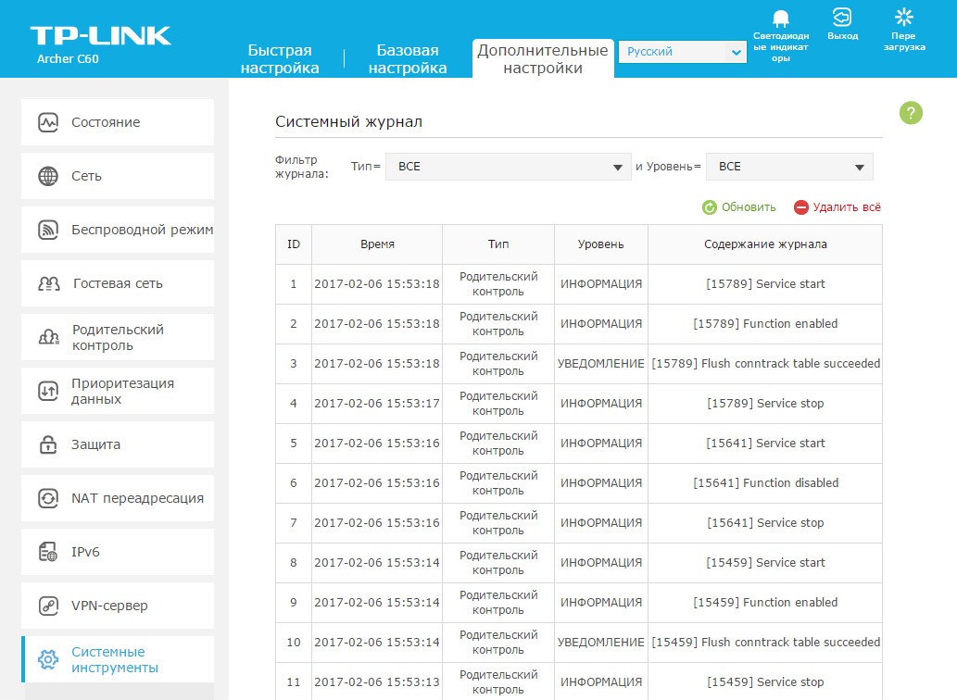Switch to Базовая настройка tab
The image size is (957, 700).
(408, 59)
